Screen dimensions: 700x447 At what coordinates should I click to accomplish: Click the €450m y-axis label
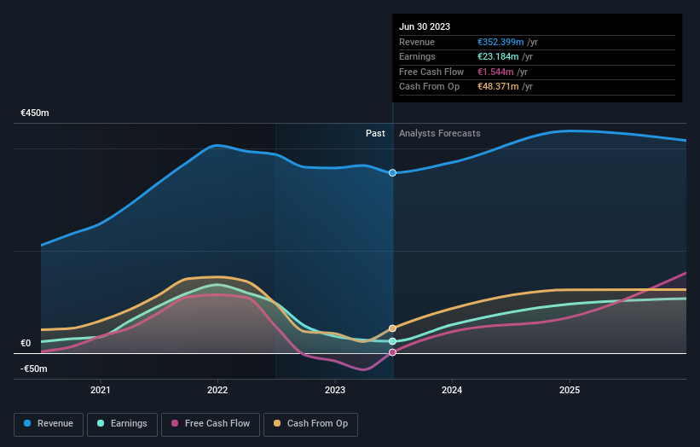click(x=35, y=113)
